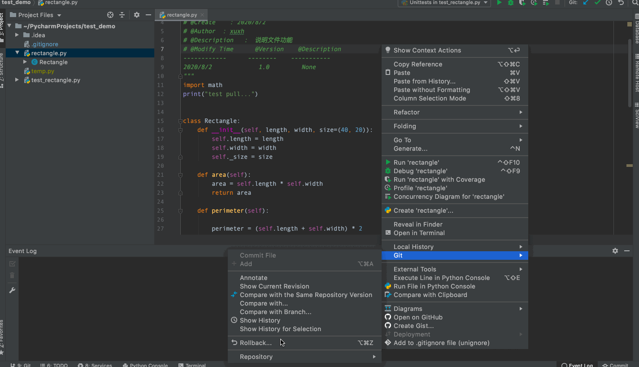Collapse the ~/PycharmProjects/test_demo root folder
639x367 pixels.
point(9,26)
